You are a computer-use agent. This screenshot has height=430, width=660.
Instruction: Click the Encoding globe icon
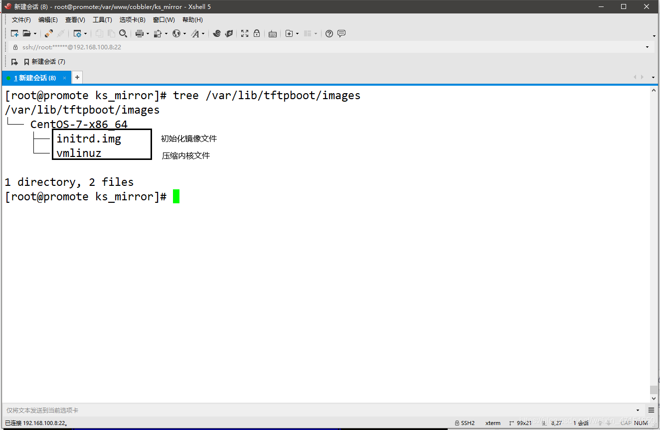pyautogui.click(x=176, y=33)
